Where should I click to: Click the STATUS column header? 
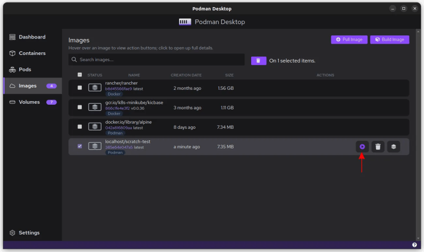tap(95, 75)
